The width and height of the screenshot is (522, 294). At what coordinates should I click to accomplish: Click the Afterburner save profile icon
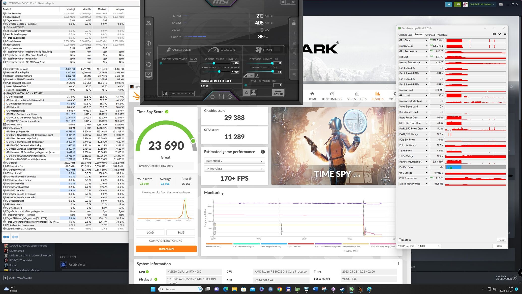point(221,96)
